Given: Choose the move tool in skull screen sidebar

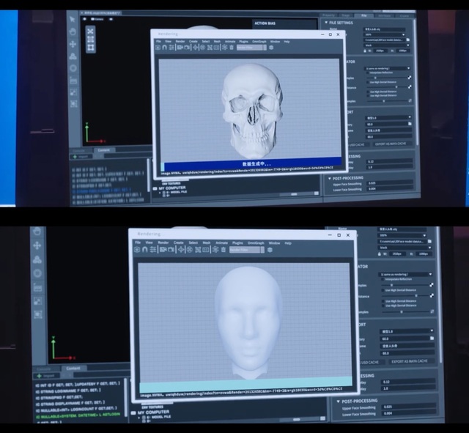Looking at the screenshot, I should pos(73,44).
